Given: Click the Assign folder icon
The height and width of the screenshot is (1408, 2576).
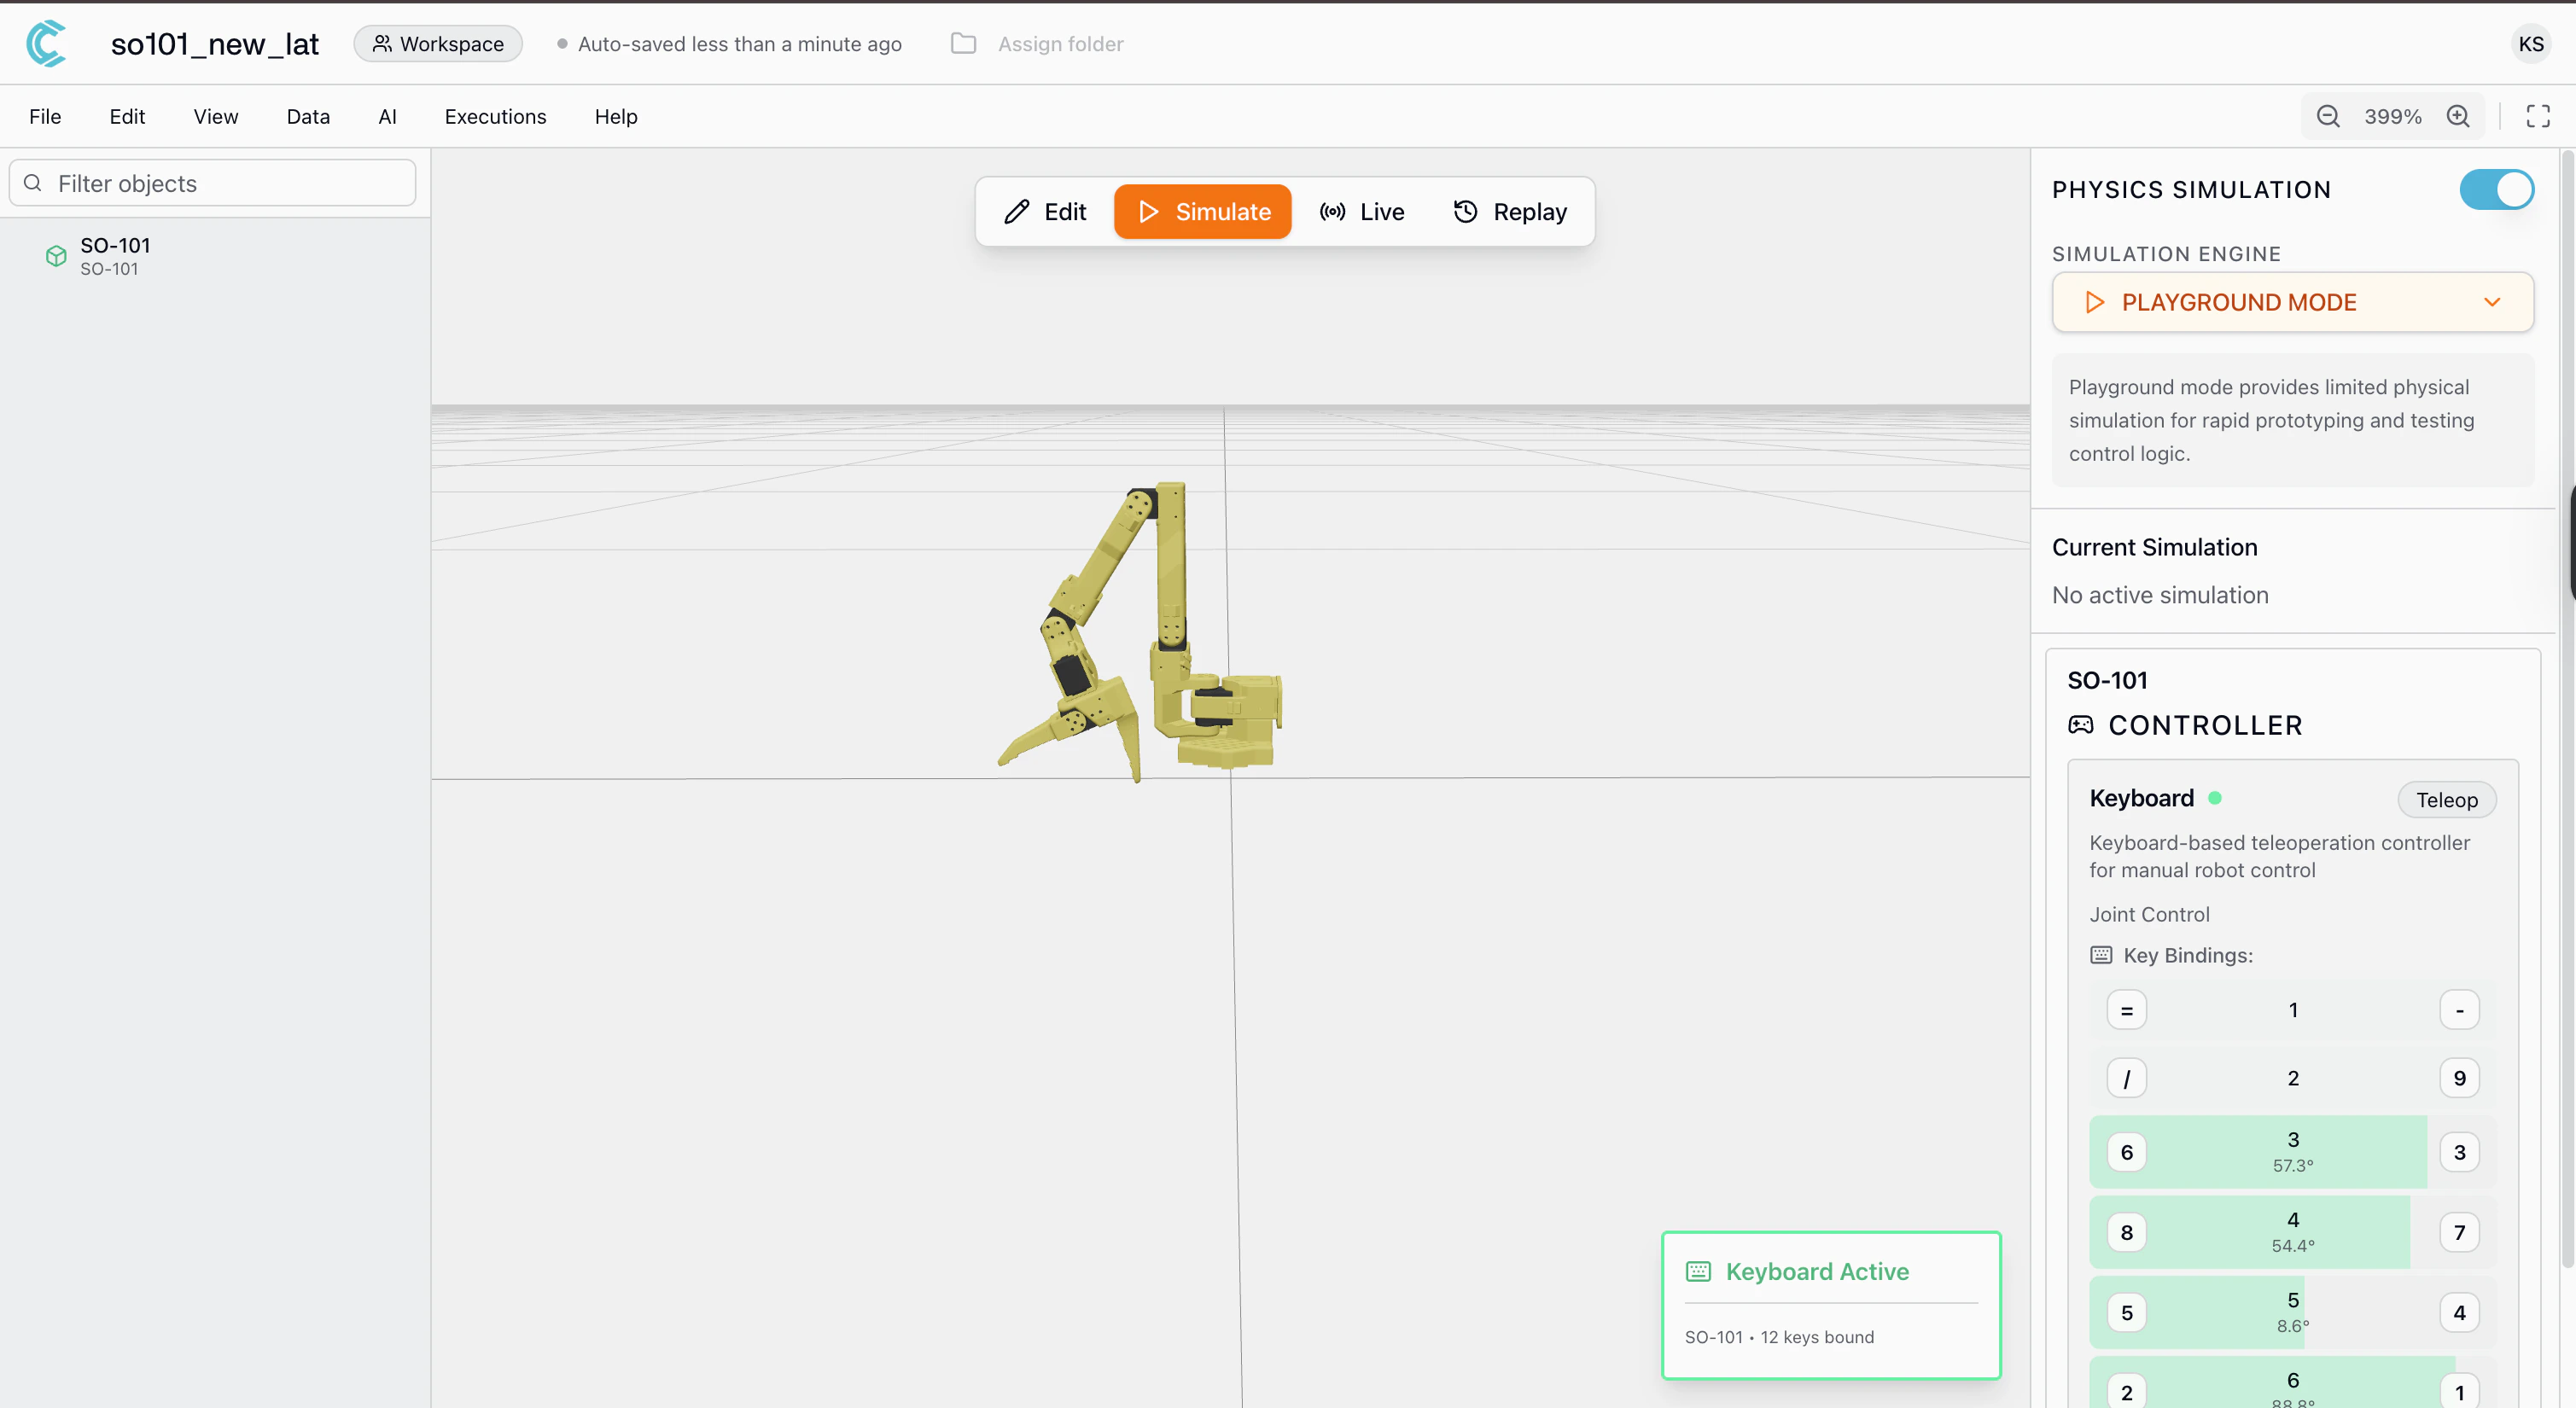Looking at the screenshot, I should click(x=962, y=44).
